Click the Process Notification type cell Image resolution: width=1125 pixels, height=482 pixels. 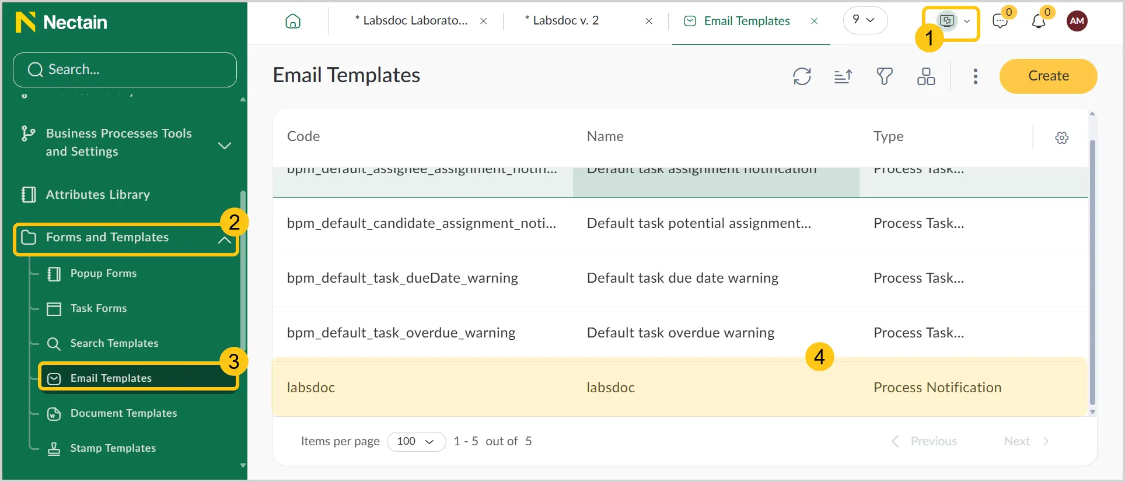point(937,388)
